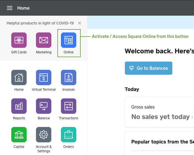Select the Home house icon
Image resolution: width=194 pixels, height=155 pixels.
click(x=19, y=77)
